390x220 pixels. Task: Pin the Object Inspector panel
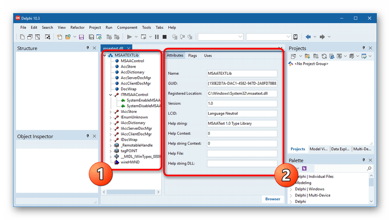coord(87,136)
